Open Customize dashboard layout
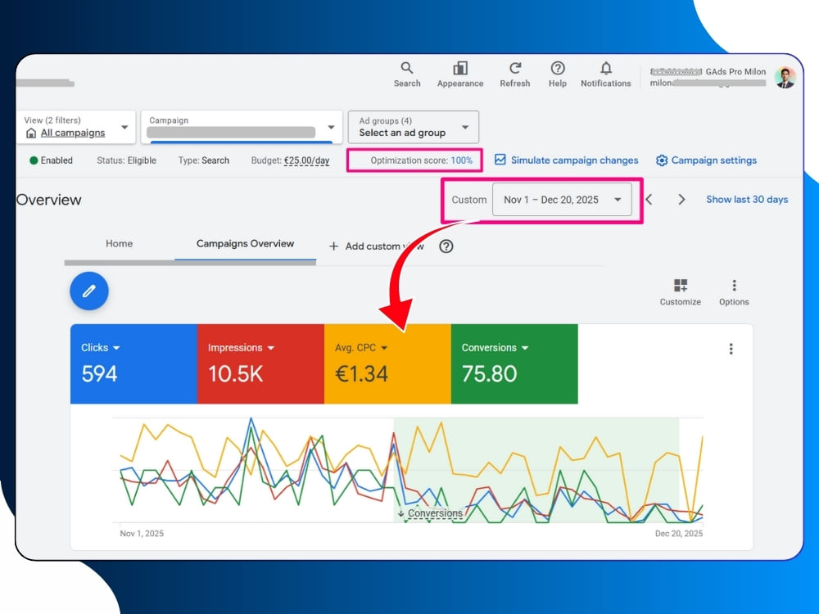This screenshot has height=614, width=819. 680,292
